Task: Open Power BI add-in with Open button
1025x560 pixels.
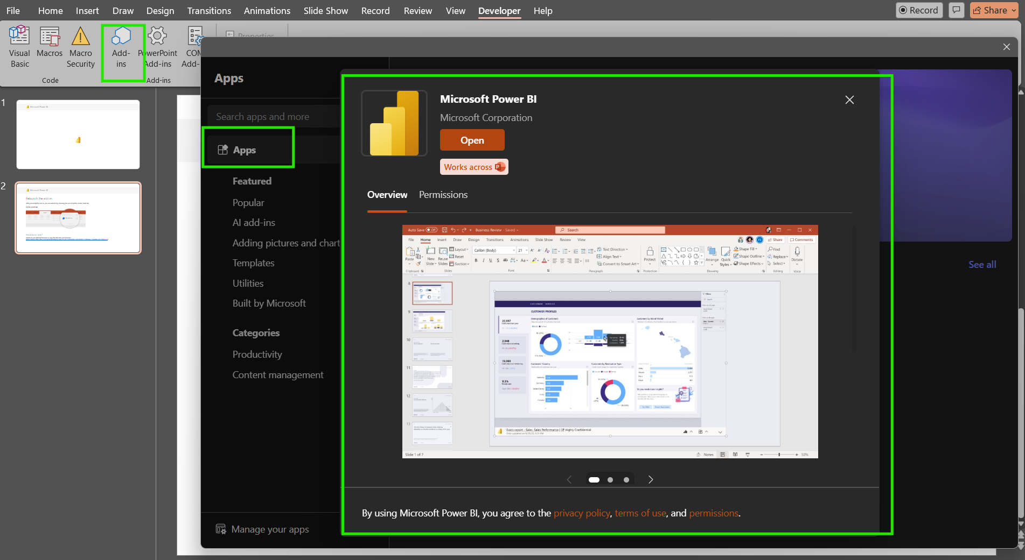Action: [472, 140]
